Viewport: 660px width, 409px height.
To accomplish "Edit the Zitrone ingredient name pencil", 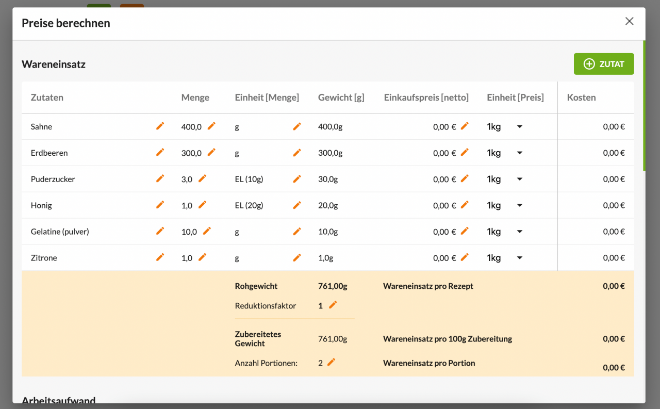I will (160, 257).
